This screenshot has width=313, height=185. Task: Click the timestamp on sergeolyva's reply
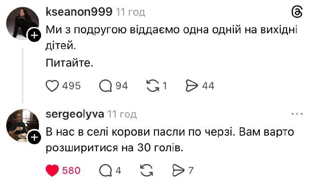(x=122, y=114)
